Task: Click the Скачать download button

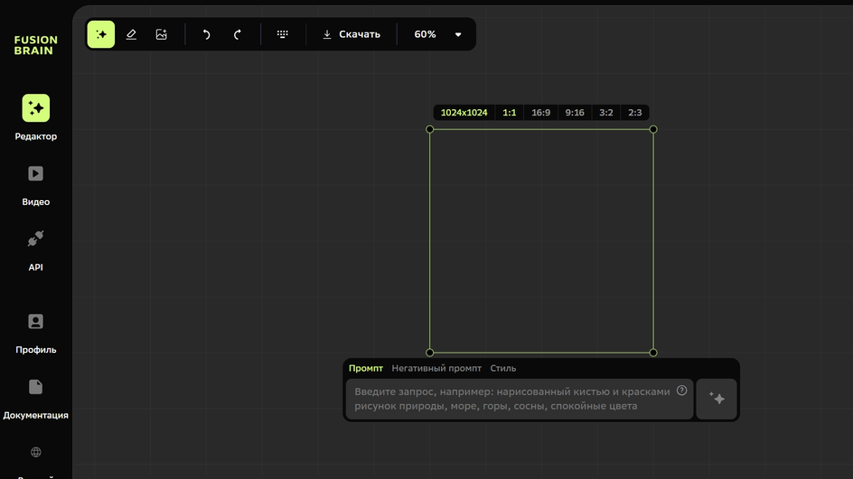Action: [352, 34]
